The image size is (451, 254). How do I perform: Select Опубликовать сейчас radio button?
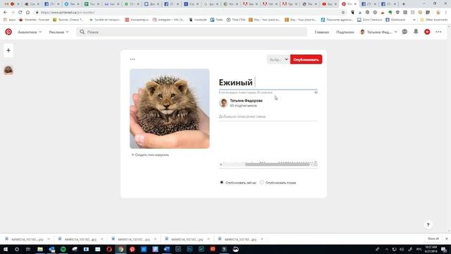pos(221,182)
